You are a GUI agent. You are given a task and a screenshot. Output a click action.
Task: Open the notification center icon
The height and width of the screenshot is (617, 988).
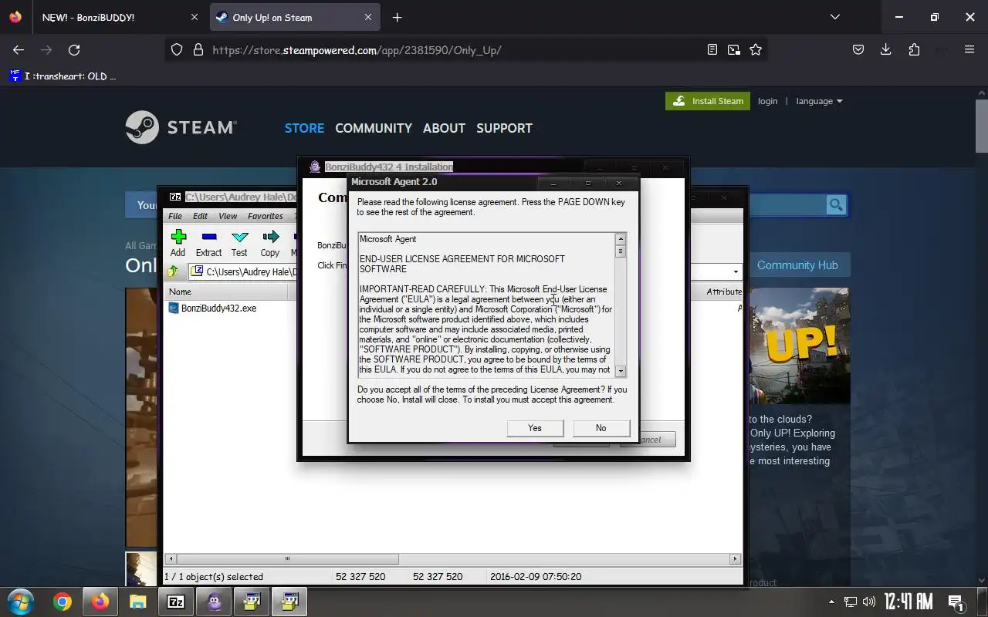pos(956,602)
